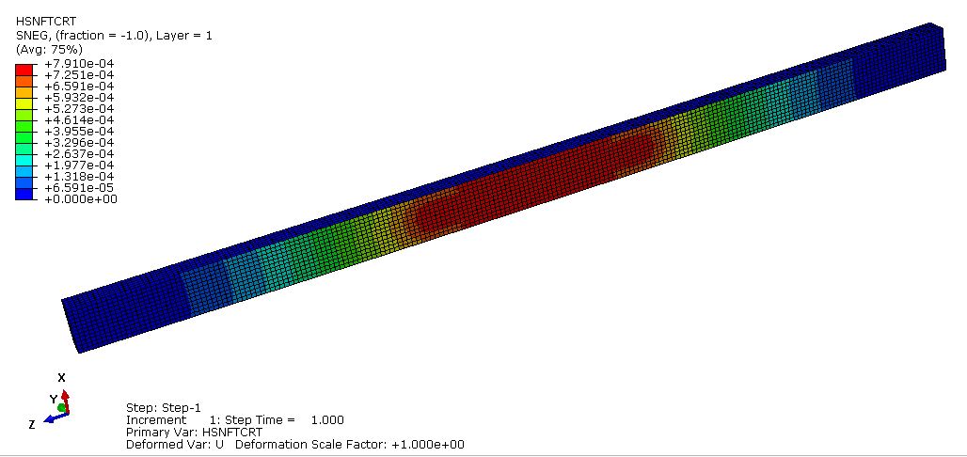Click the legend value +7.910e-04
The image size is (967, 457).
pos(80,64)
